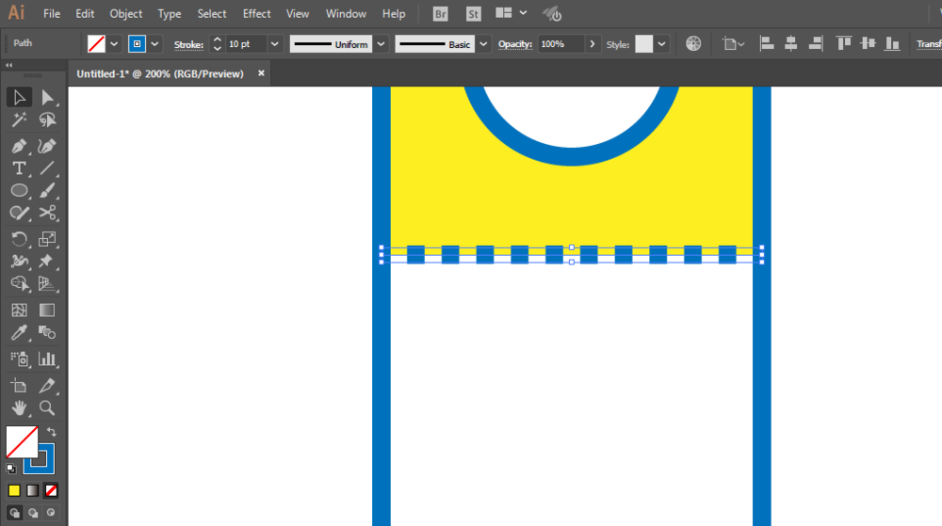Activate the Scissors tool
The width and height of the screenshot is (942, 526).
(x=47, y=213)
